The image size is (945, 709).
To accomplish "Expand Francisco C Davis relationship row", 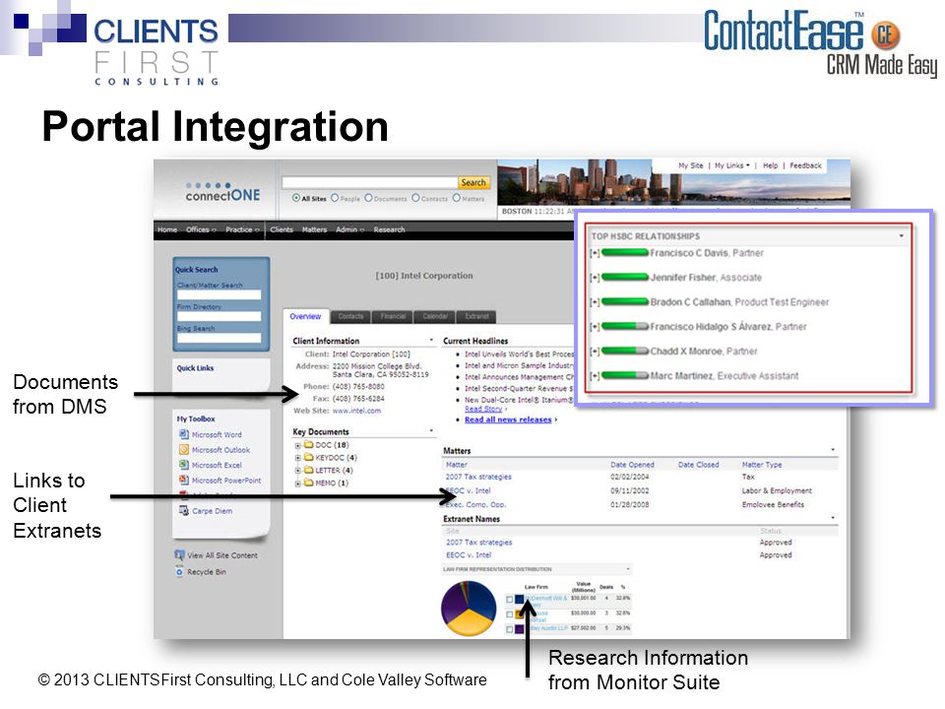I will (595, 253).
